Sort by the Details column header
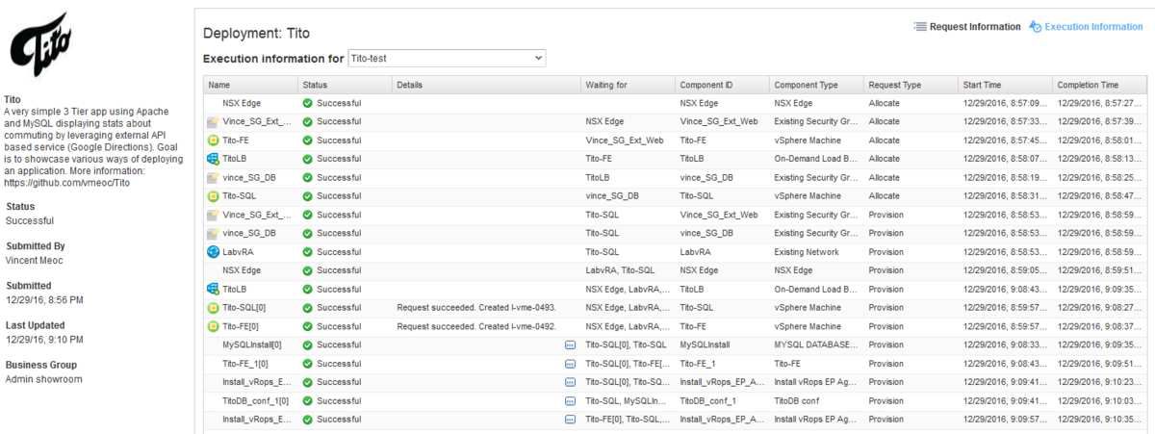 pyautogui.click(x=486, y=85)
